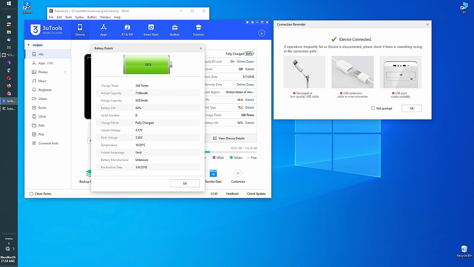Screen dimensions: 474x267
Task: Select Music in the sidebar
Action: 47,81
